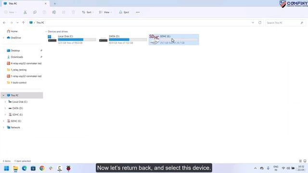Click the Search This PC field
Screen dimensions: 308x173
pos(285,23)
